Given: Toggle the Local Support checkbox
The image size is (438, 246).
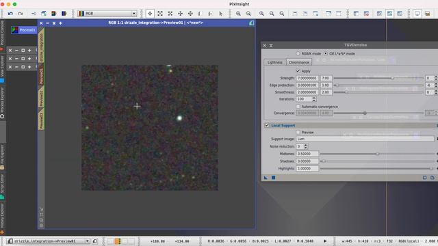Looking at the screenshot, I should pyautogui.click(x=267, y=125).
